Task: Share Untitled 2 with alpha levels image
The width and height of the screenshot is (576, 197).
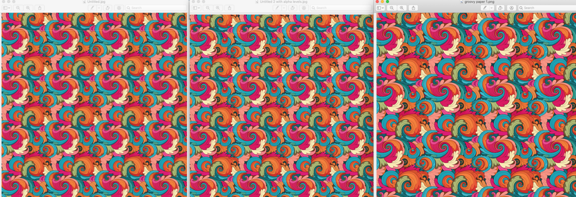Action: [229, 8]
